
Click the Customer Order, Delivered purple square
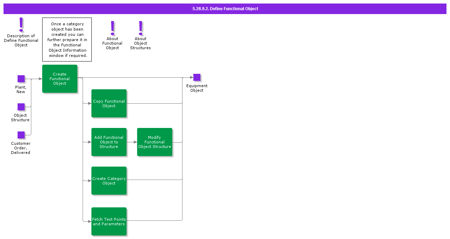[x=21, y=135]
